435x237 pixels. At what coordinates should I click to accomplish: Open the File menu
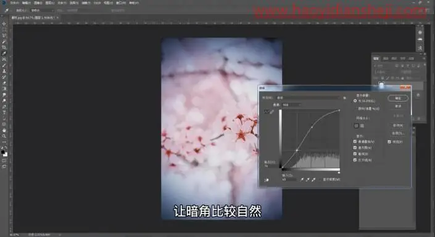point(14,2)
